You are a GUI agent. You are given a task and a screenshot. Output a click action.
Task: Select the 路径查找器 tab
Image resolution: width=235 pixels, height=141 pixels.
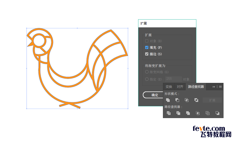196,87
